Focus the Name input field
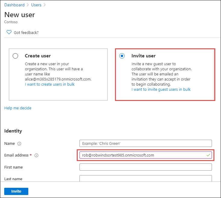The image size is (221, 198). click(x=146, y=143)
